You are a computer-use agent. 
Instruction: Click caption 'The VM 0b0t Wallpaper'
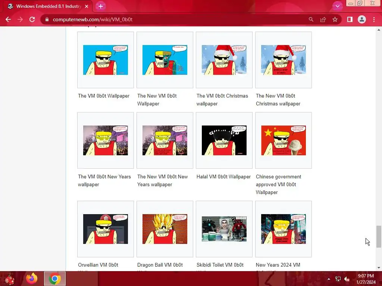(104, 96)
